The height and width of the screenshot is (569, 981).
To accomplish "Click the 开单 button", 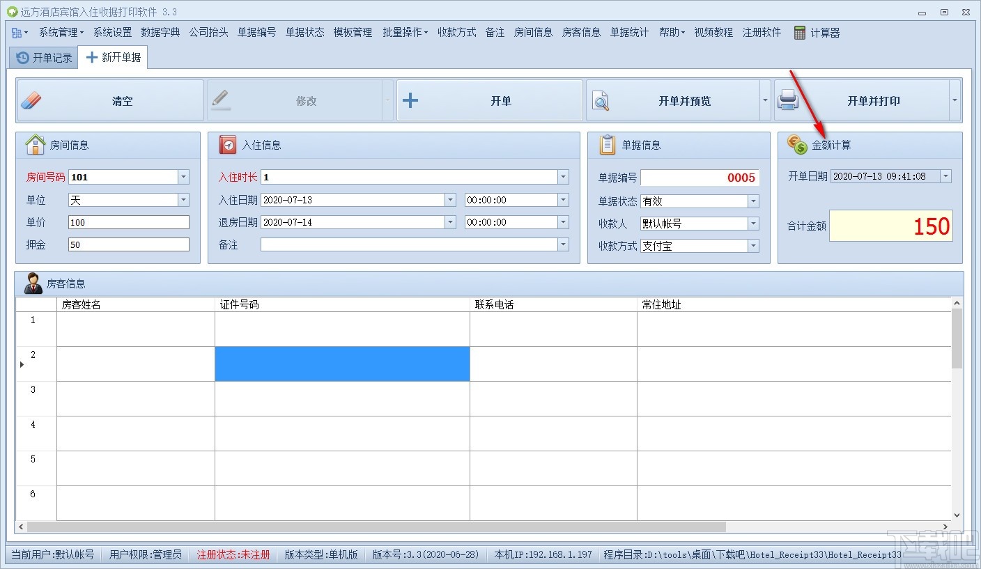I will coord(490,100).
